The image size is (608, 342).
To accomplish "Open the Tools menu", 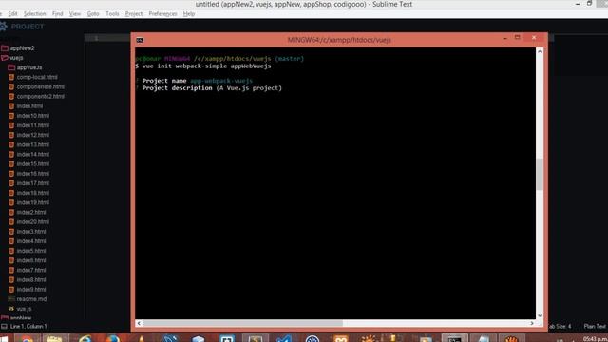I will (112, 14).
